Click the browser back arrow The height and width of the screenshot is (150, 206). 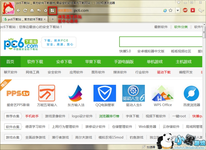click(19, 11)
